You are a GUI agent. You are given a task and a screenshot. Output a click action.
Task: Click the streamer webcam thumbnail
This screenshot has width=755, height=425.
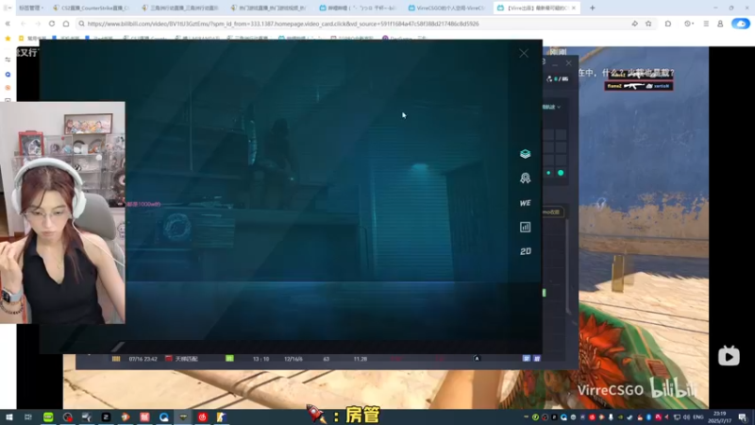pos(62,212)
